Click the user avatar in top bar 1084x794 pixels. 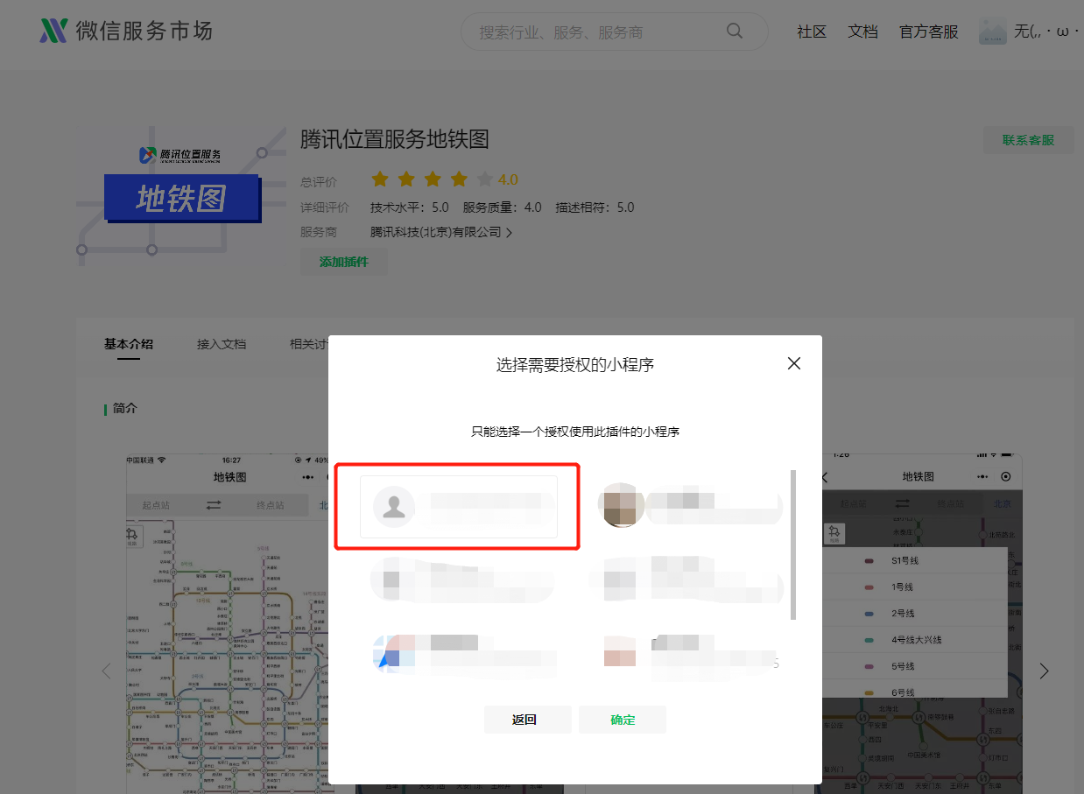click(x=992, y=31)
